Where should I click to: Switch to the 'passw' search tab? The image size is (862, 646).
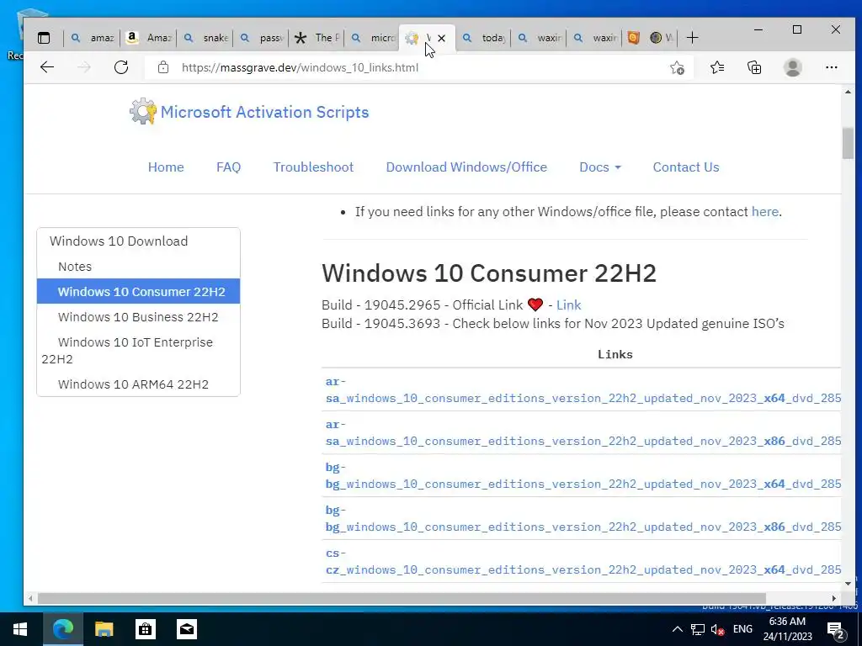(263, 38)
